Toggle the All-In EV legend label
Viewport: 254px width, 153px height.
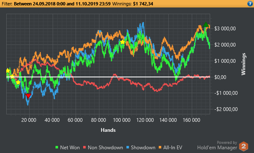(173, 147)
